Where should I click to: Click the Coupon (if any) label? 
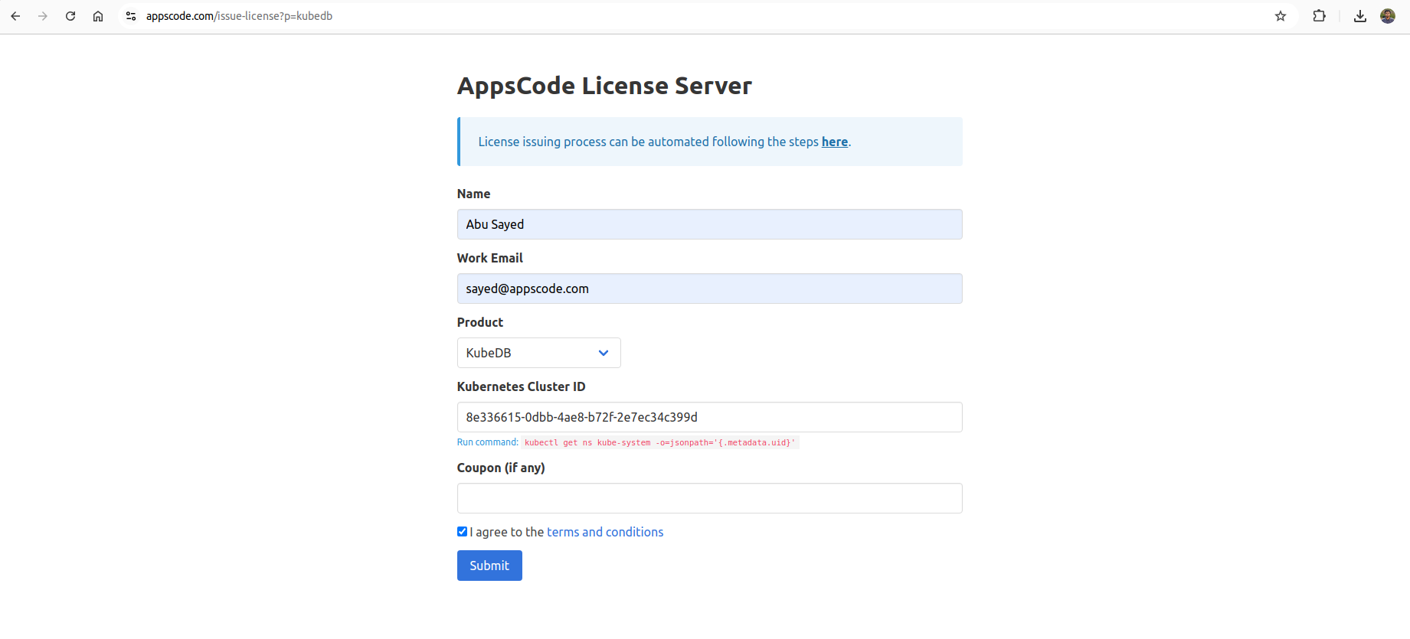[501, 468]
